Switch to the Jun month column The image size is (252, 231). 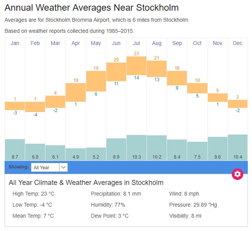click(x=116, y=43)
